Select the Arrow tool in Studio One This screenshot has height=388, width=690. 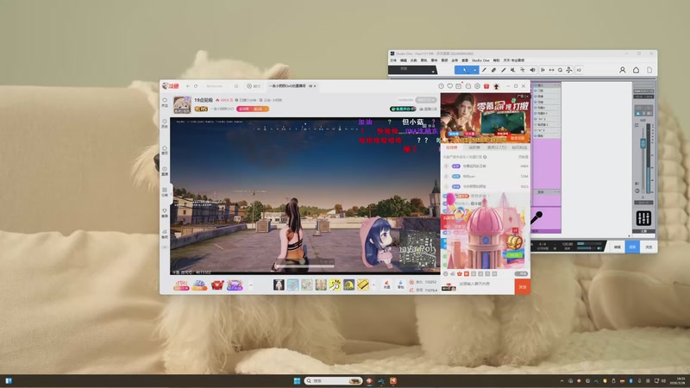[464, 70]
